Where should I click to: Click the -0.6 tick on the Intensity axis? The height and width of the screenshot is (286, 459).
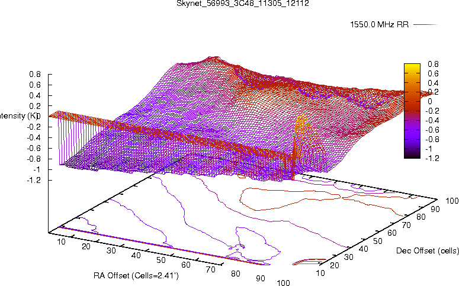(x=34, y=148)
